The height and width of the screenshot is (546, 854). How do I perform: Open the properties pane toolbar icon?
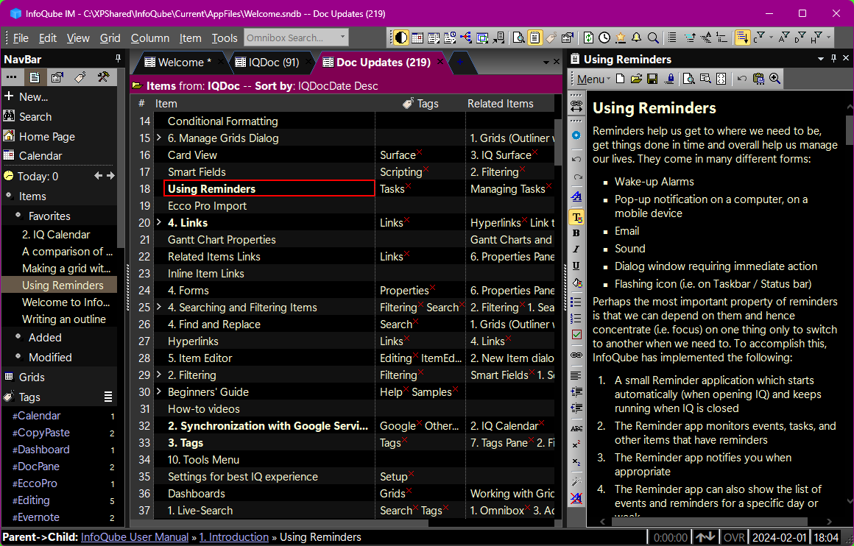[567, 38]
